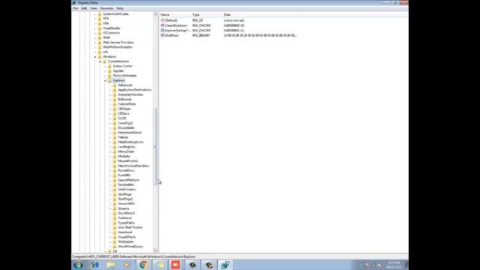The width and height of the screenshot is (480, 270).
Task: Expand the Action Center key
Action: pos(105,66)
